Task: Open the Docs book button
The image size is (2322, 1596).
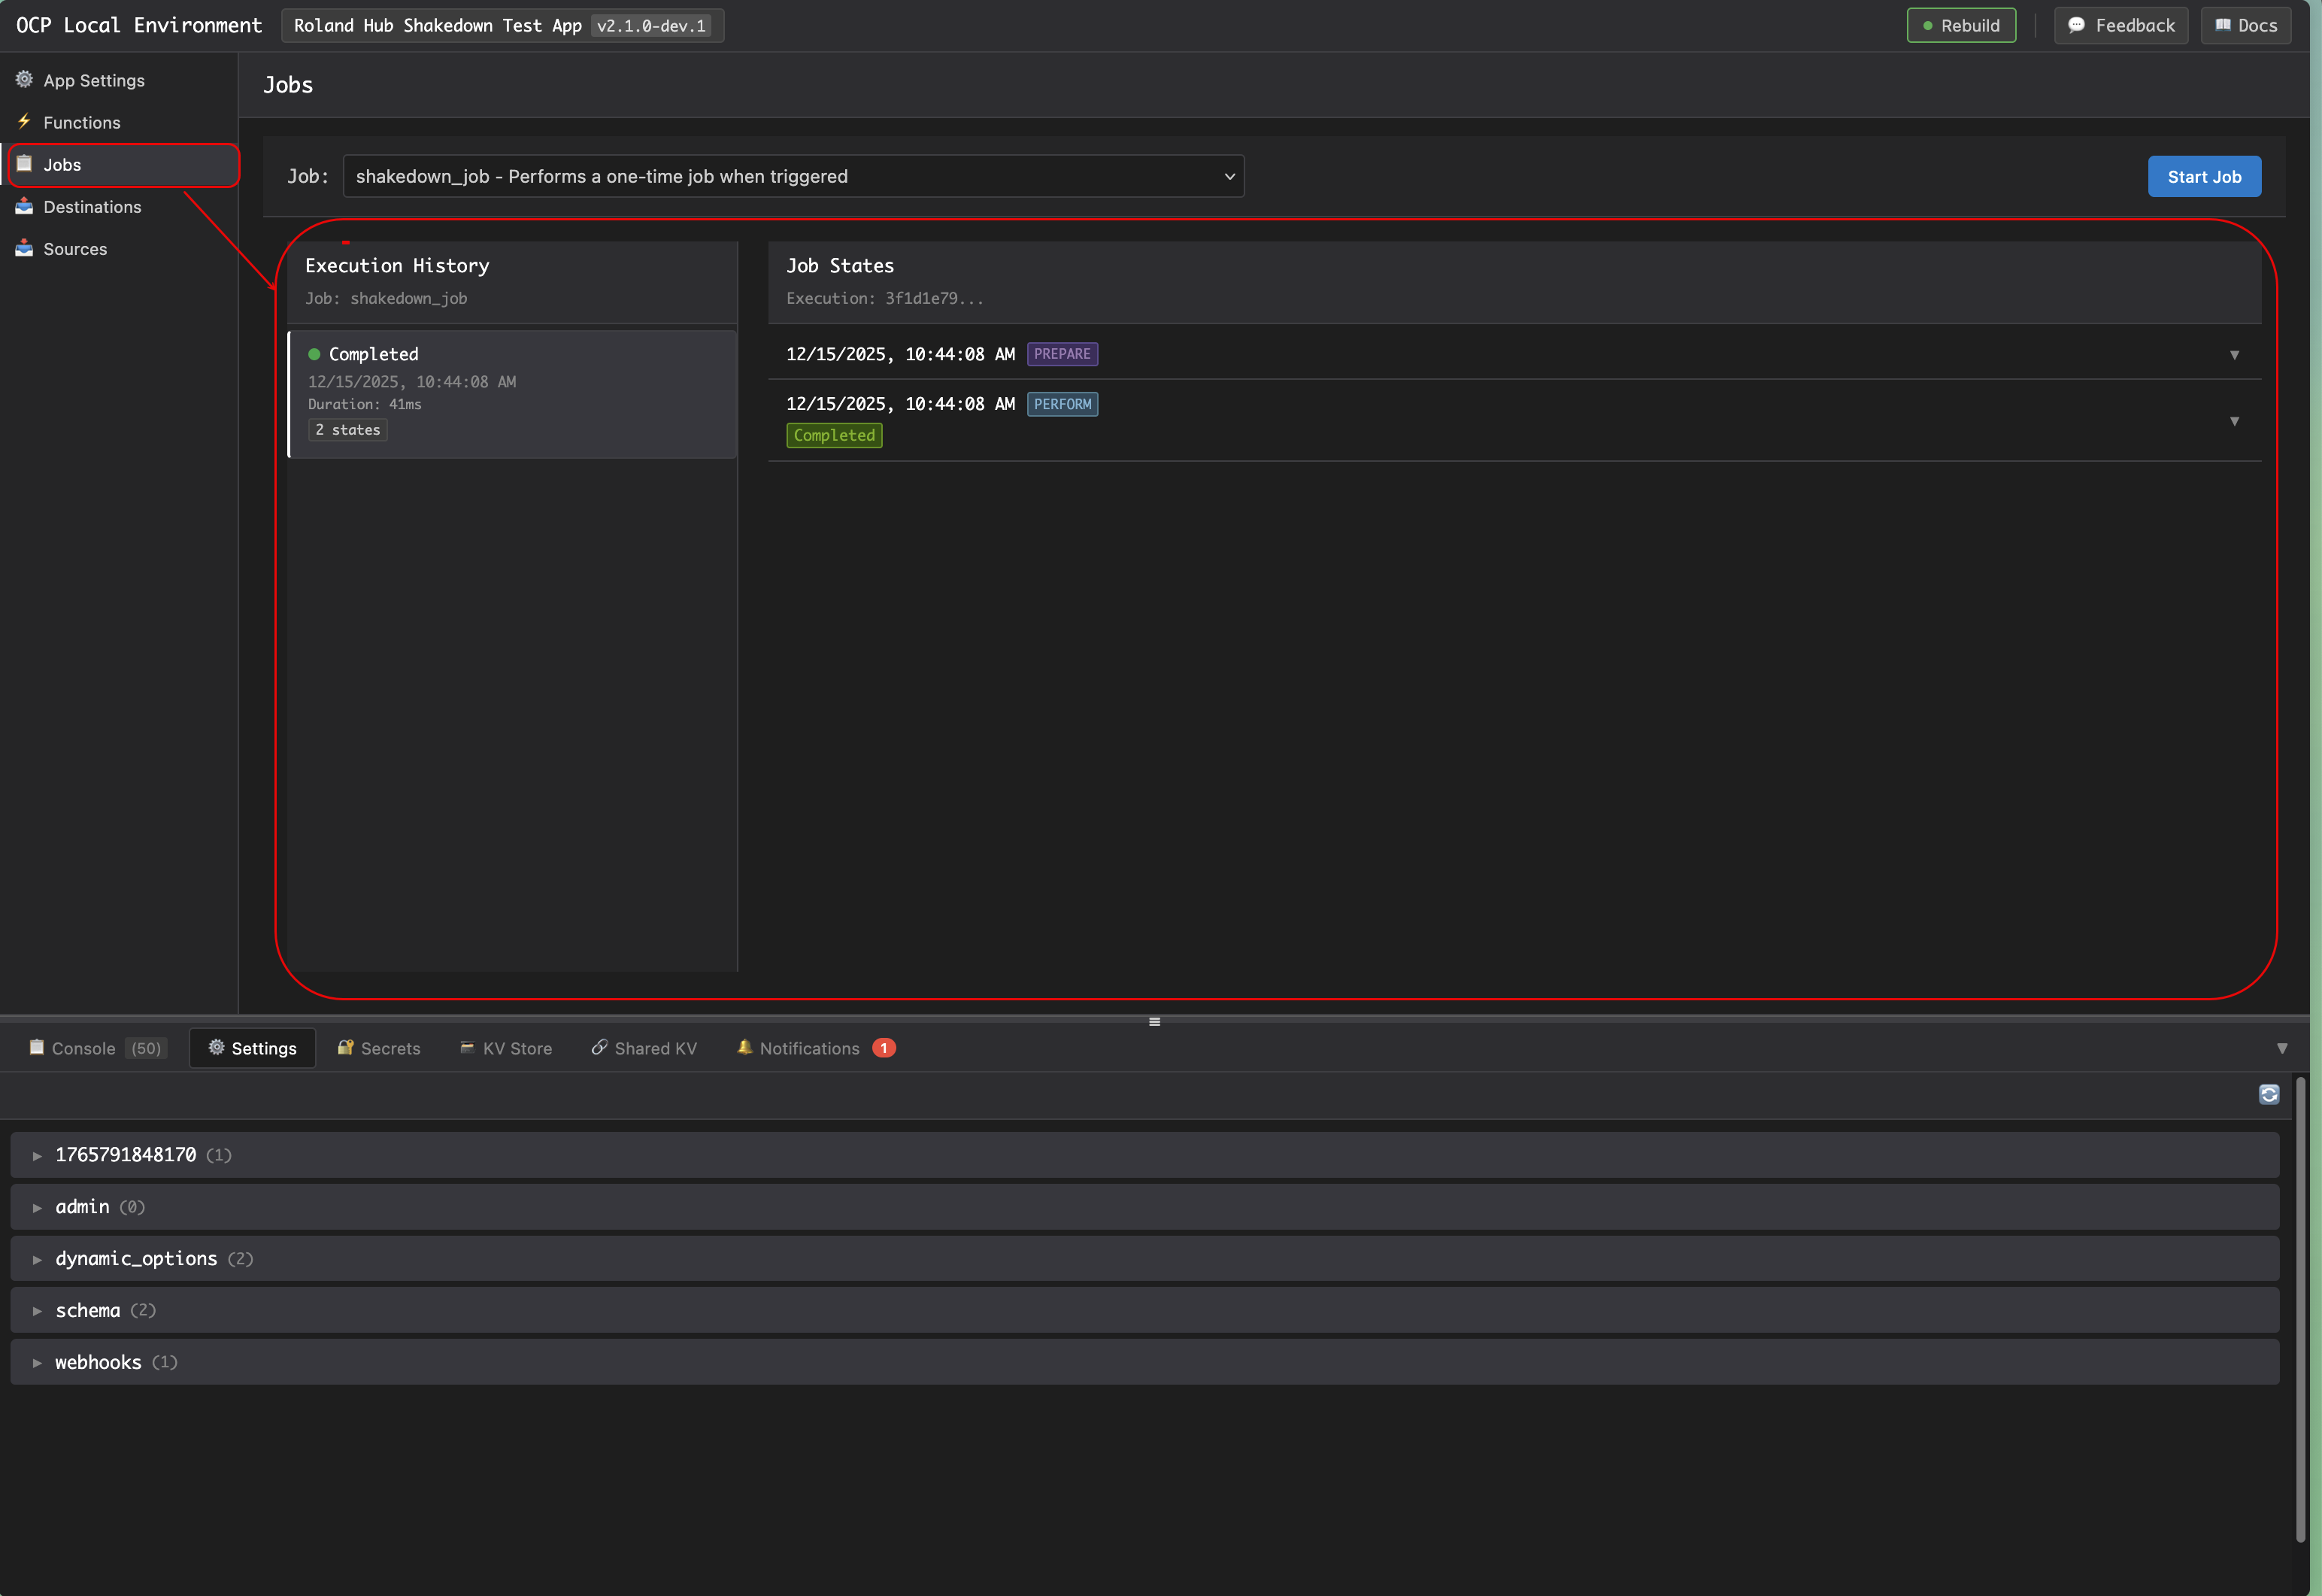Action: [x=2245, y=25]
